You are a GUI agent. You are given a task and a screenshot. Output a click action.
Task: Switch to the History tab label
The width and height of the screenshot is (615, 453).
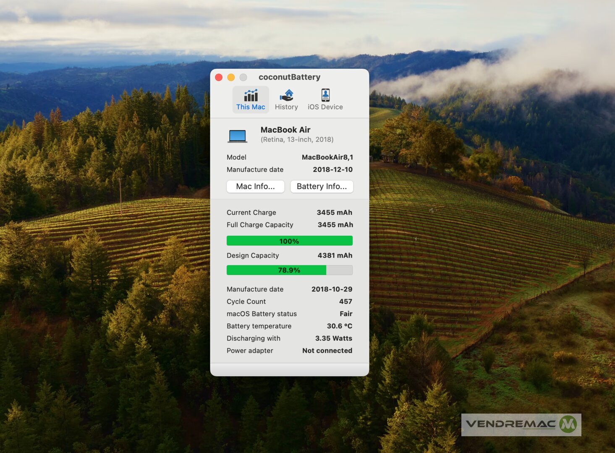coord(286,107)
